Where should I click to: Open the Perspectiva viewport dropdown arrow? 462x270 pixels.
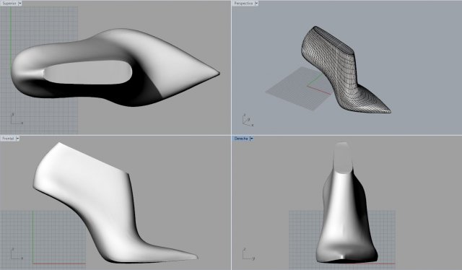(256, 3)
